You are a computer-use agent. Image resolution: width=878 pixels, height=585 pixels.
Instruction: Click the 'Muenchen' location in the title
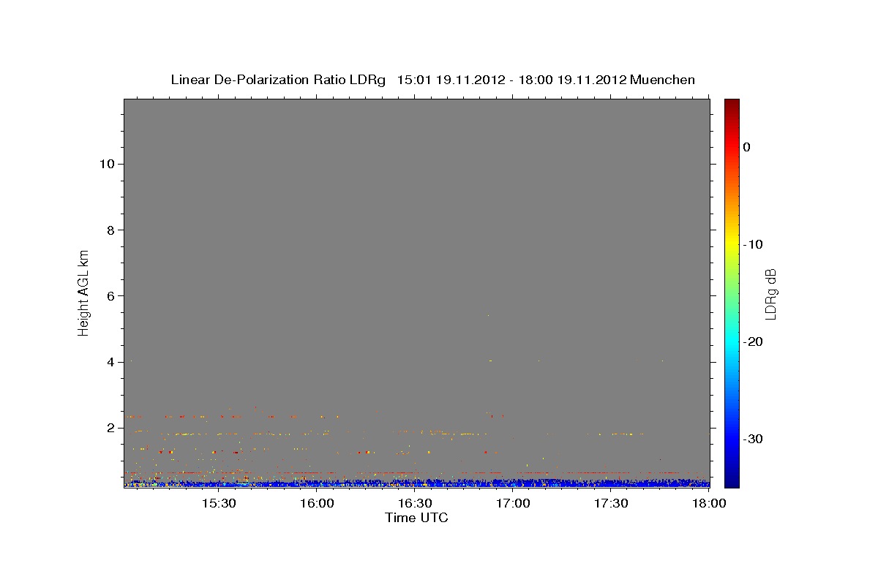tap(662, 80)
